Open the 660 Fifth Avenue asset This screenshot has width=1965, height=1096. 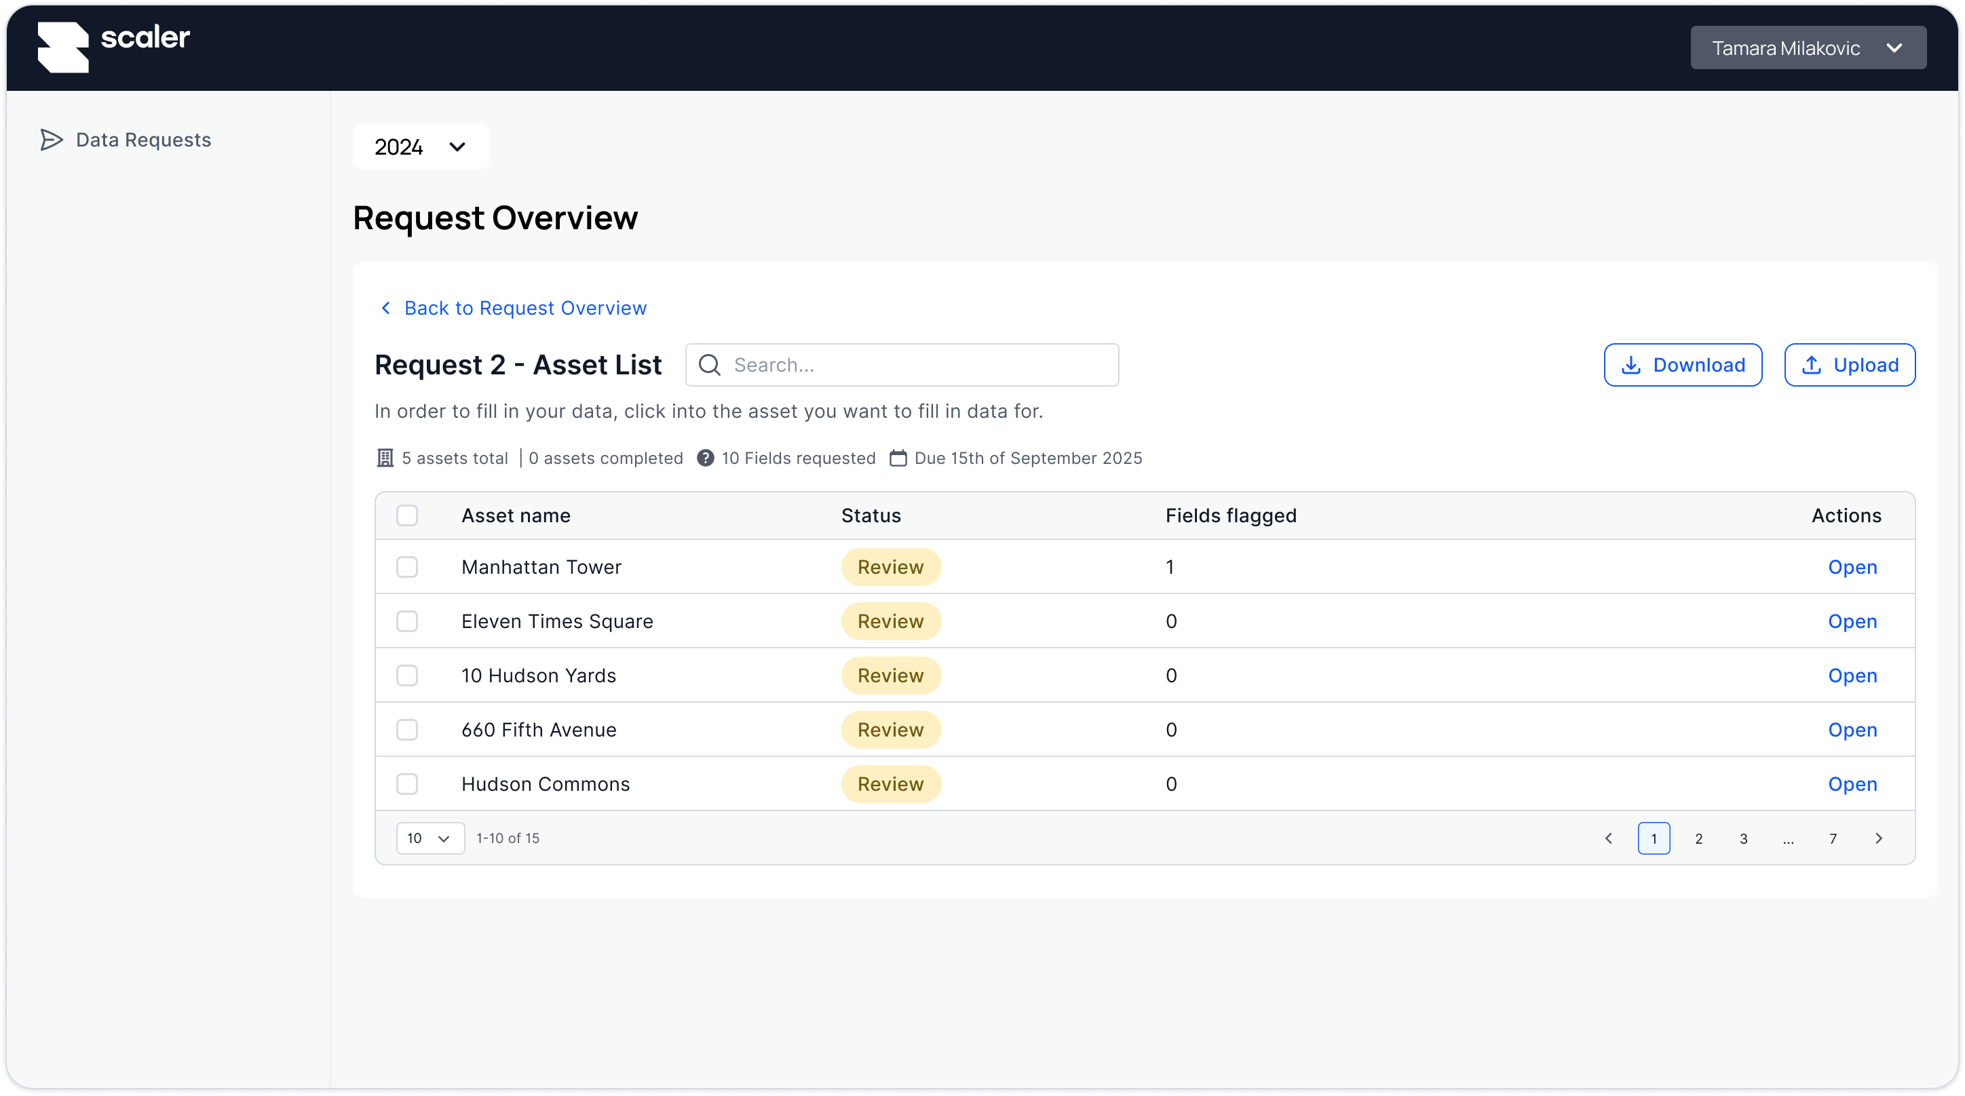(1852, 730)
